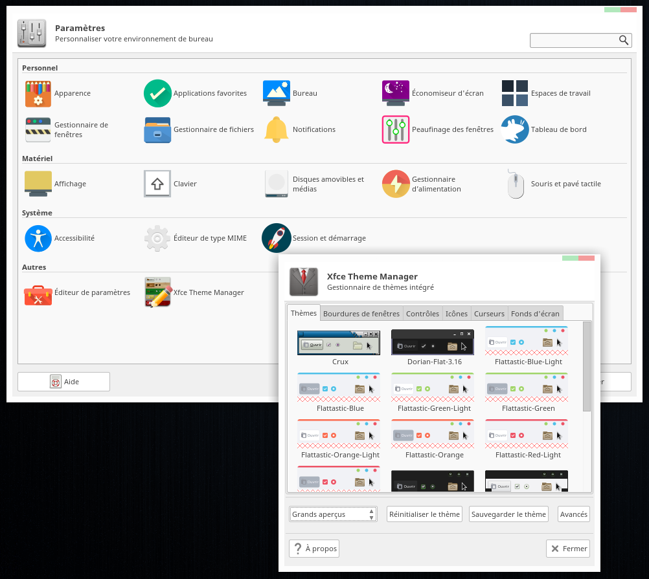Open Gestionnaire d'alimentation icon
The image size is (649, 579).
(x=396, y=184)
